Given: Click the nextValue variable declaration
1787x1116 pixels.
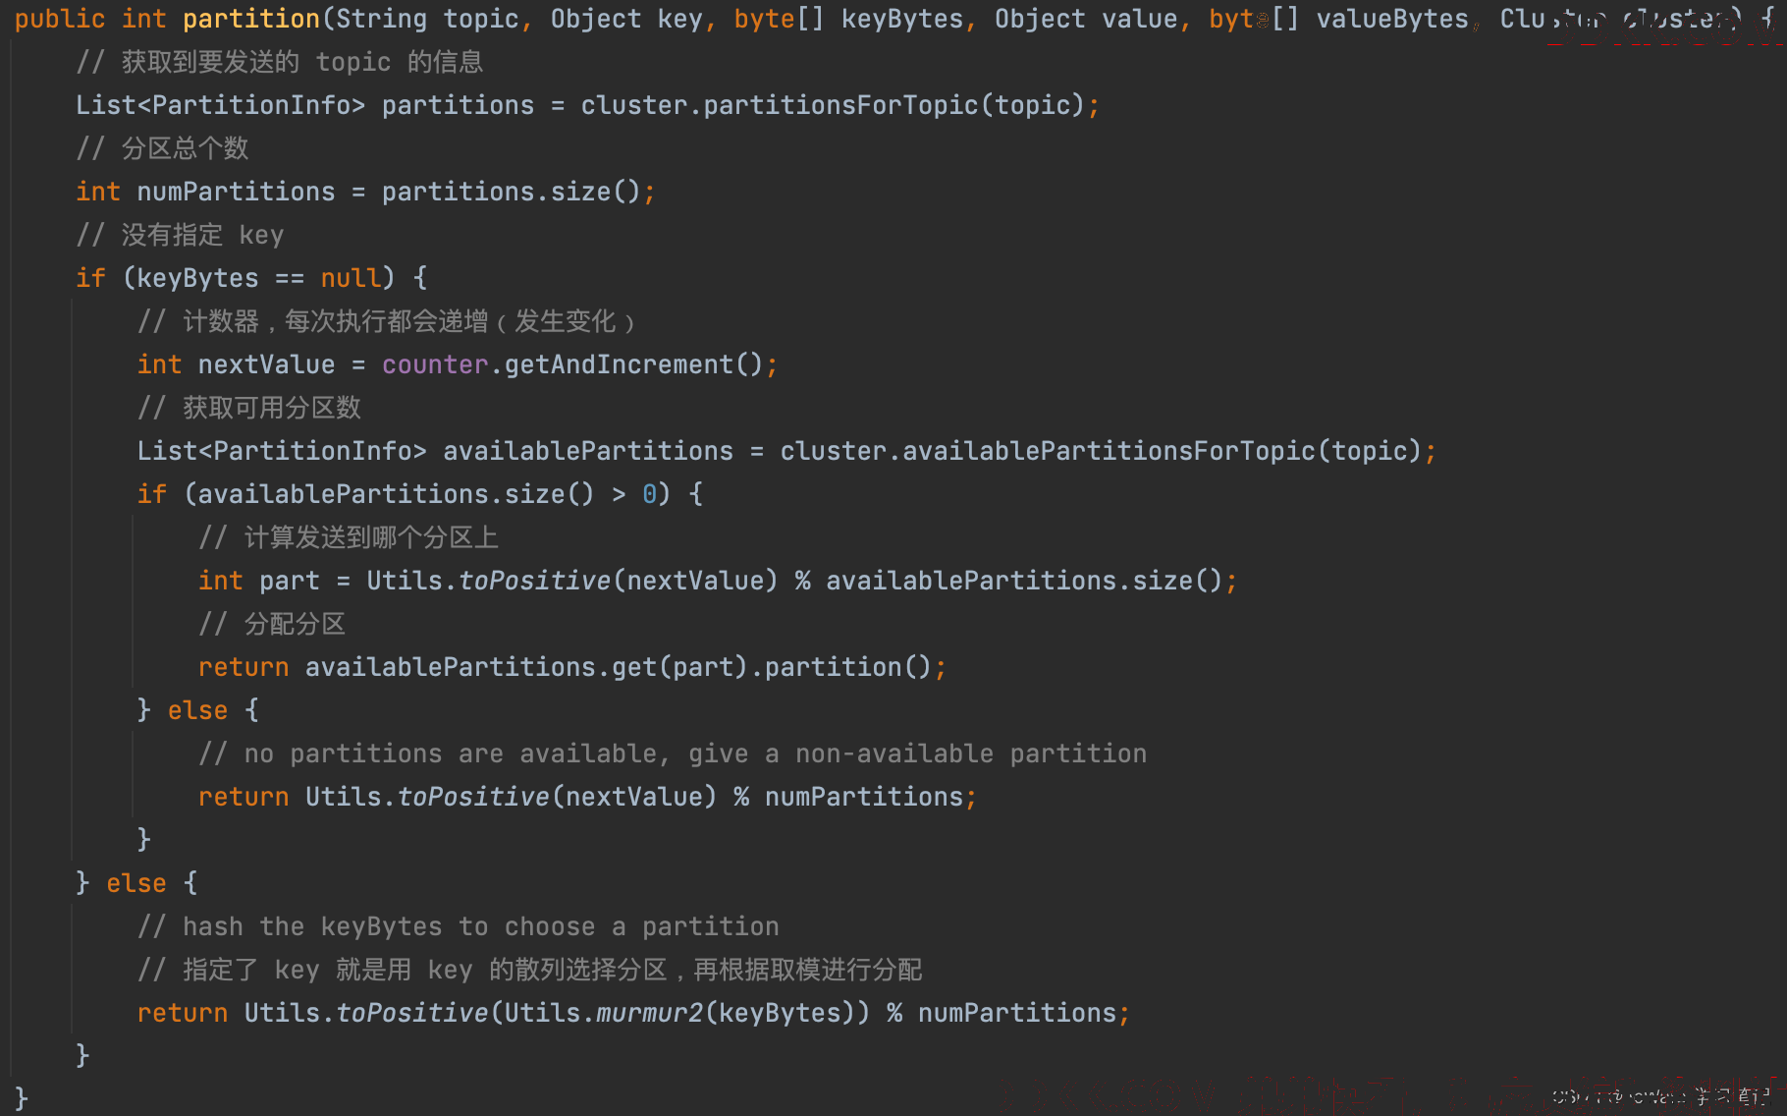Looking at the screenshot, I should pos(266,364).
